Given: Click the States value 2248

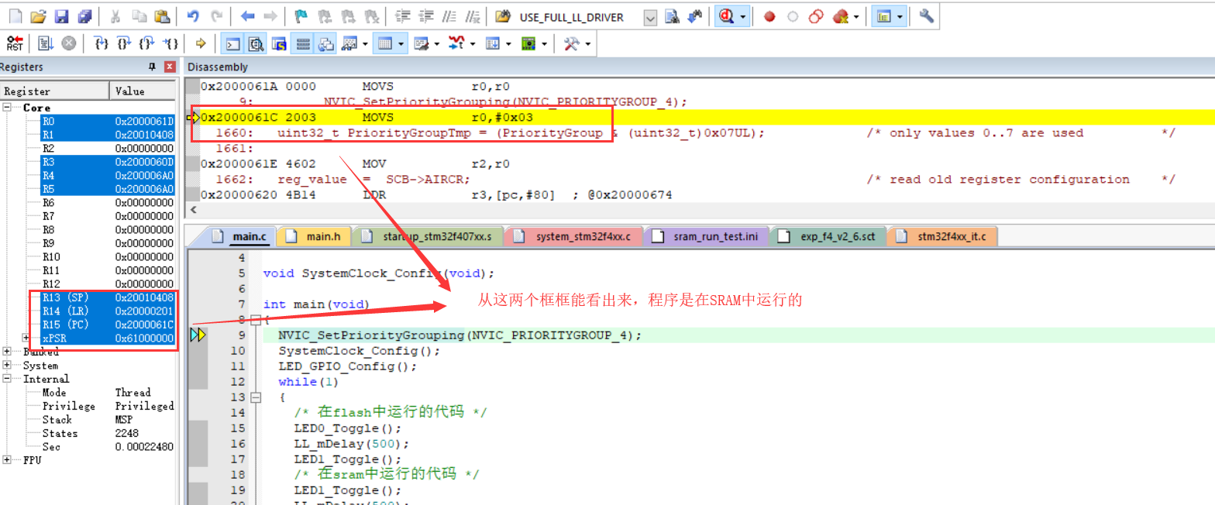Looking at the screenshot, I should (127, 433).
